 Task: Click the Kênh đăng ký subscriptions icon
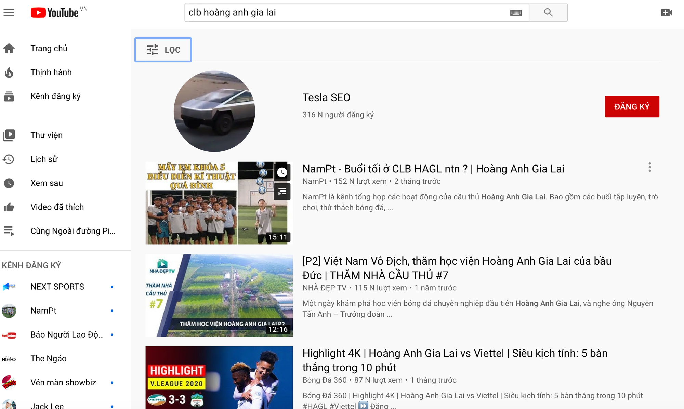pyautogui.click(x=9, y=96)
